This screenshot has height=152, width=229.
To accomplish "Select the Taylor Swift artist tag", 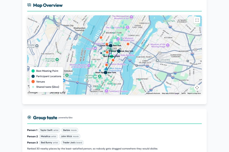I will (x=49, y=130).
